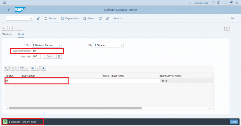Click the details magnifier icon in grid toolbar
Image resolution: width=241 pixels, height=126 pixels.
(x=7, y=68)
